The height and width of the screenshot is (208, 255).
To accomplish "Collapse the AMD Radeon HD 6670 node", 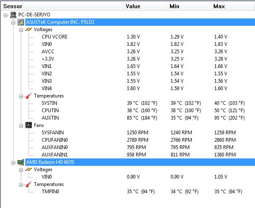I will (x=13, y=163).
